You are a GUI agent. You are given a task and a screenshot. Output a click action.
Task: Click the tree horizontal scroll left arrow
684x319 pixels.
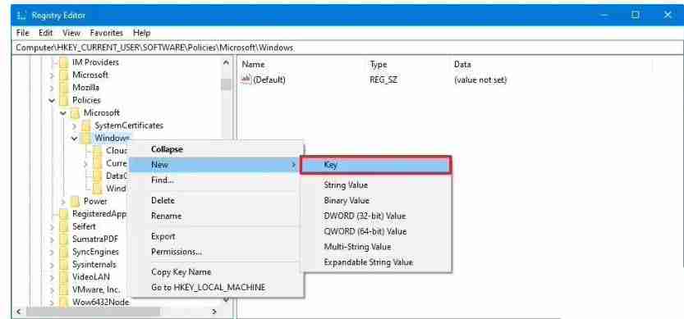coord(19,312)
